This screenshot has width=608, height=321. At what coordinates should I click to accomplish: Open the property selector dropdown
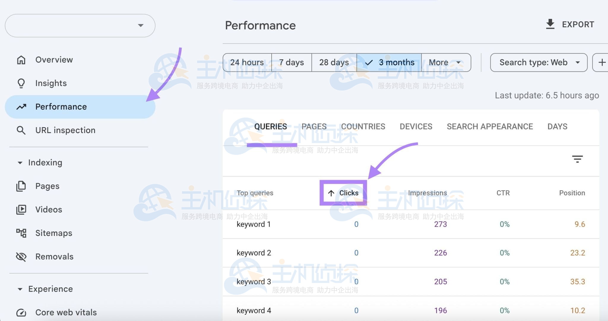80,25
